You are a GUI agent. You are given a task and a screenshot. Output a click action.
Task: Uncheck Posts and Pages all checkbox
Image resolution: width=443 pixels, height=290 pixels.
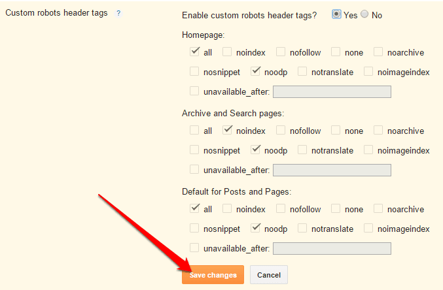[x=194, y=208]
